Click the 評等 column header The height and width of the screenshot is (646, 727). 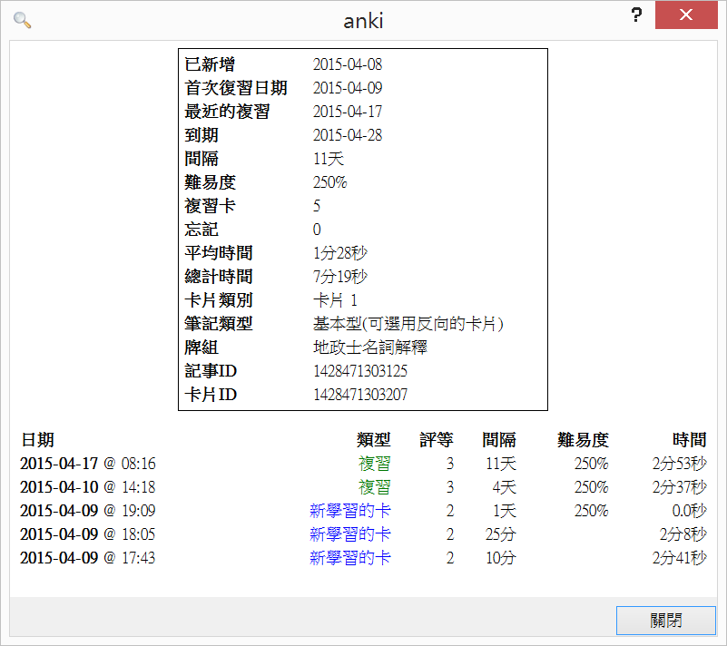coord(437,440)
